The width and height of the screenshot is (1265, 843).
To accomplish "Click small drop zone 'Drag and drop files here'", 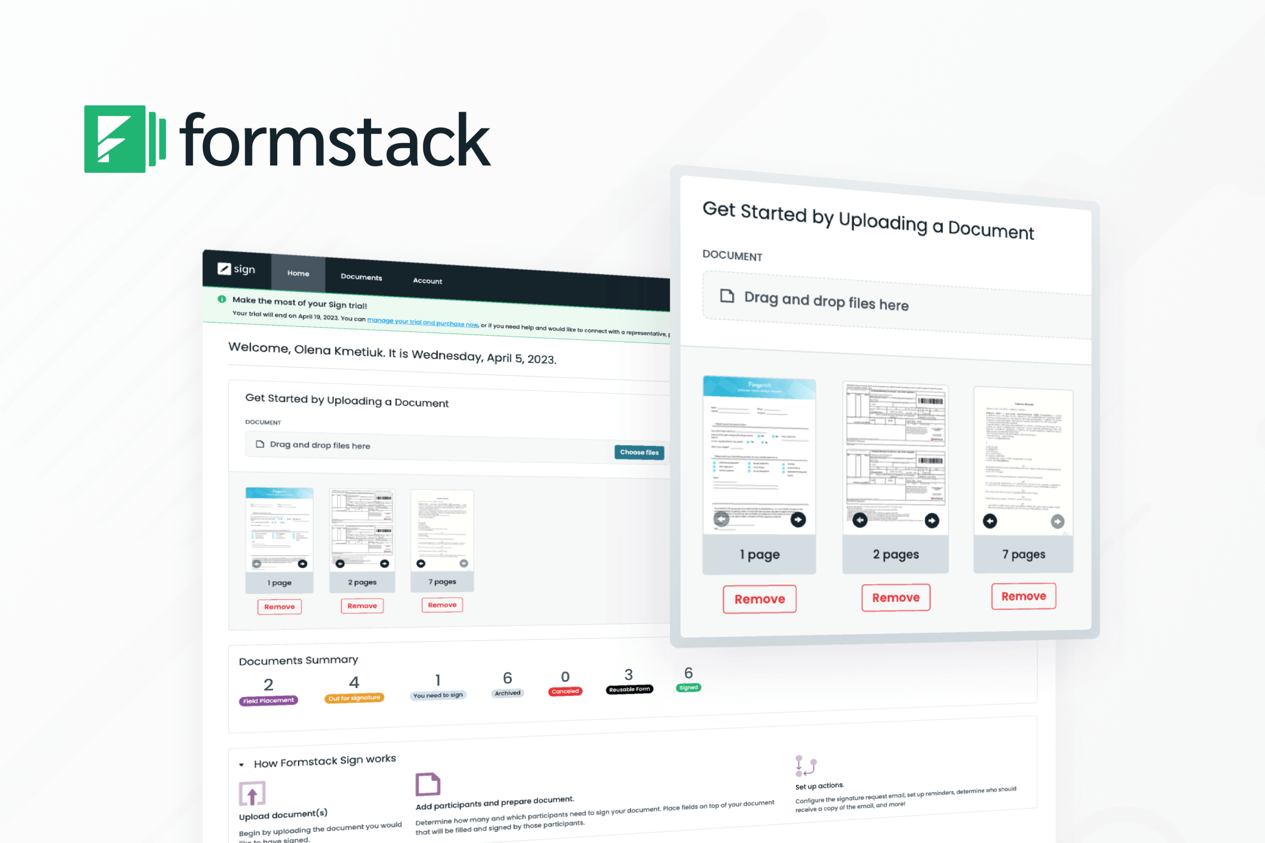I will pyautogui.click(x=457, y=448).
